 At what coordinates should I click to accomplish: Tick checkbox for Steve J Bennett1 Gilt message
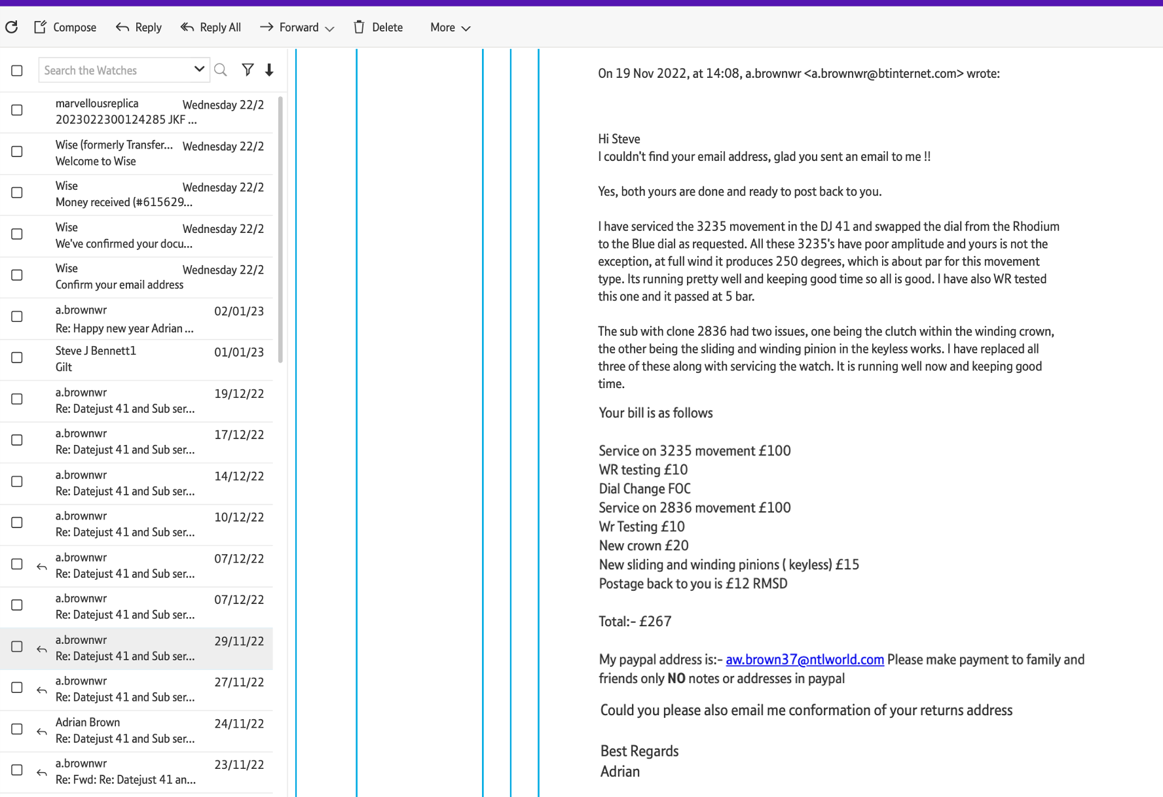pos(17,357)
